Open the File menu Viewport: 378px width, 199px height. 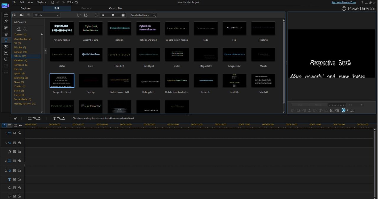(x=14, y=2)
